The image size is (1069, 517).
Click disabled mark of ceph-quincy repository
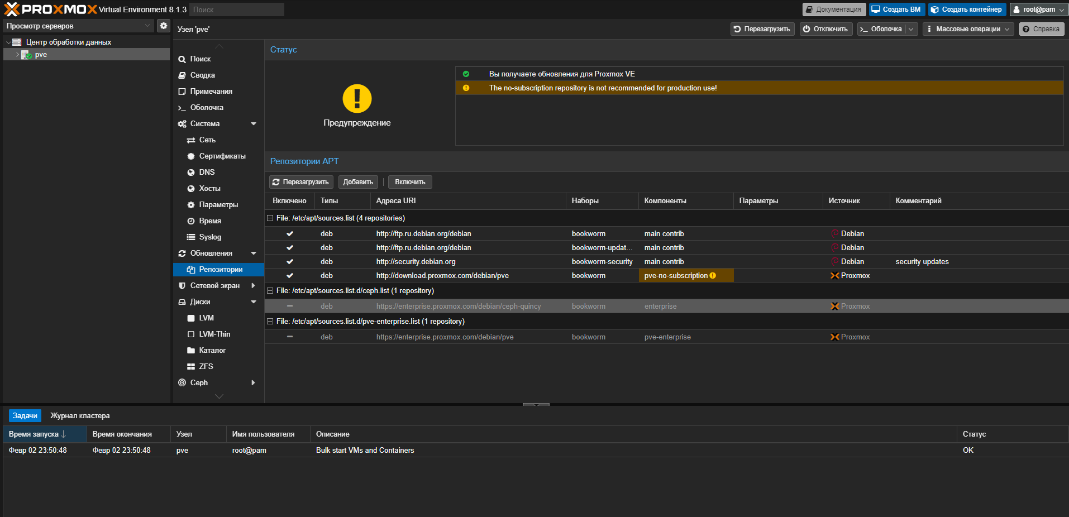290,307
